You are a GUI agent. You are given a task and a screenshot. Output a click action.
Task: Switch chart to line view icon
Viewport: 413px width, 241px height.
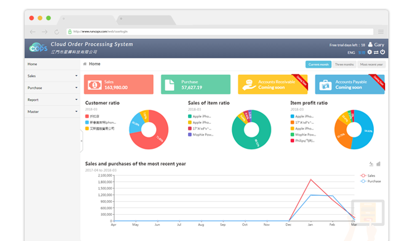click(371, 164)
